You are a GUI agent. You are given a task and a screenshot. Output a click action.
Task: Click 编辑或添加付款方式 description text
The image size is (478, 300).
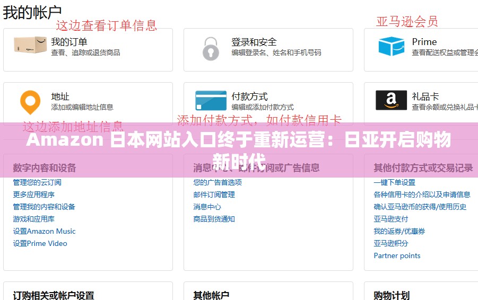pos(263,107)
